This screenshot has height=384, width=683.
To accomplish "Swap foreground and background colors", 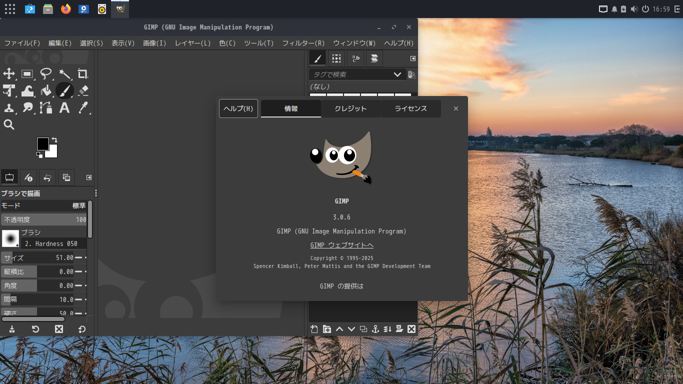I will pos(54,140).
